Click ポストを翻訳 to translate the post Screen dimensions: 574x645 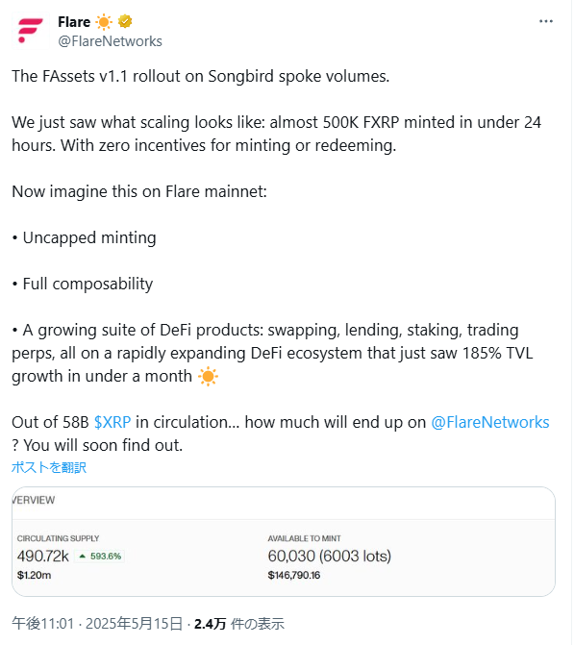(49, 467)
